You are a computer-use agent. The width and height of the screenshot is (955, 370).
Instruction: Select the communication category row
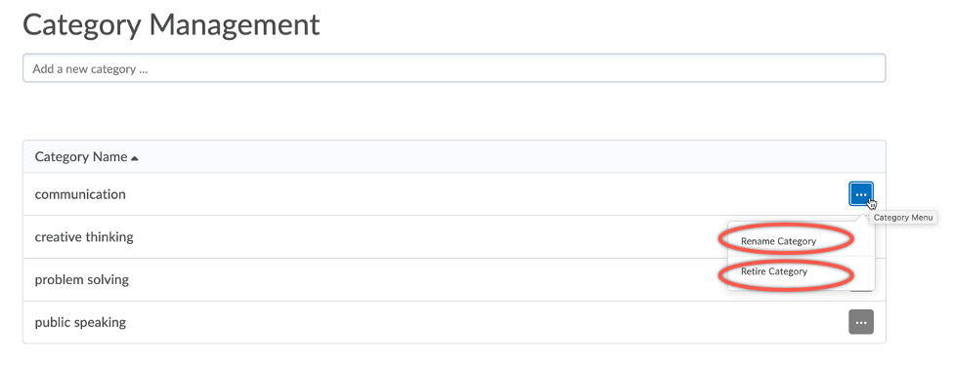click(454, 194)
